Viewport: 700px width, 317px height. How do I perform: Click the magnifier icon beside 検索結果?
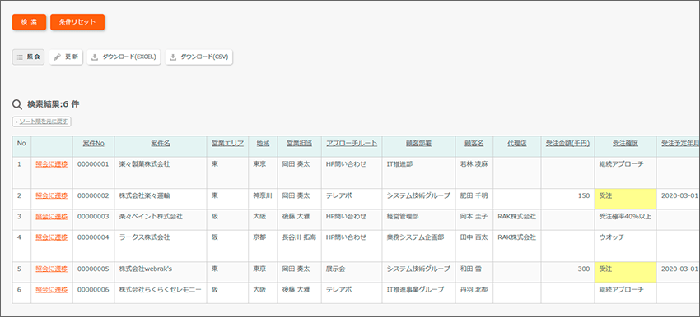(17, 104)
